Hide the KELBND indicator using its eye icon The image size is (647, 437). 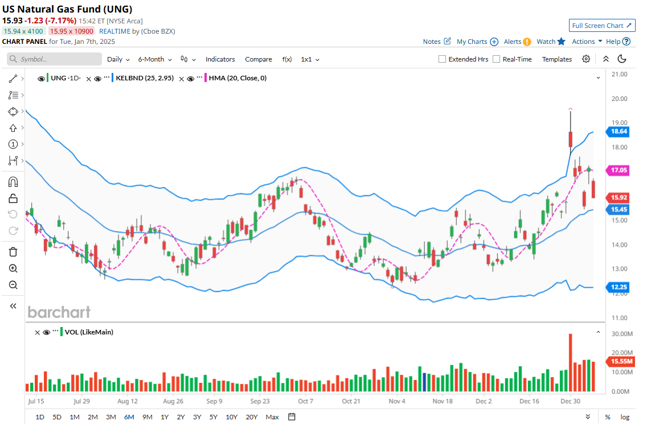coord(97,79)
